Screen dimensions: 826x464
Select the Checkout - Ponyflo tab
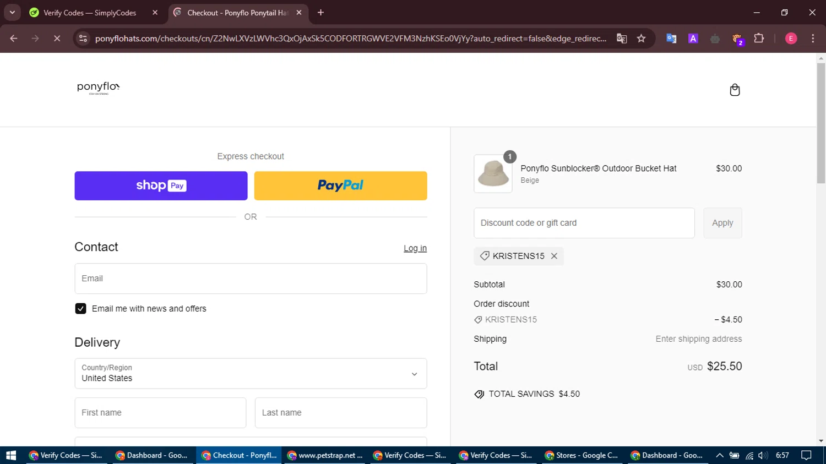point(237,13)
